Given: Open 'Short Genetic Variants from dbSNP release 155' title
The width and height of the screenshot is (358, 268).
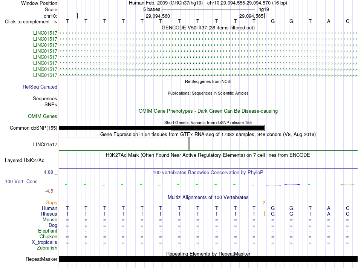Looking at the screenshot, I should click(208, 123).
